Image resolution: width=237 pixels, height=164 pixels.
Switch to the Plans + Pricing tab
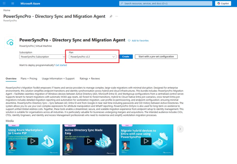(x=29, y=79)
